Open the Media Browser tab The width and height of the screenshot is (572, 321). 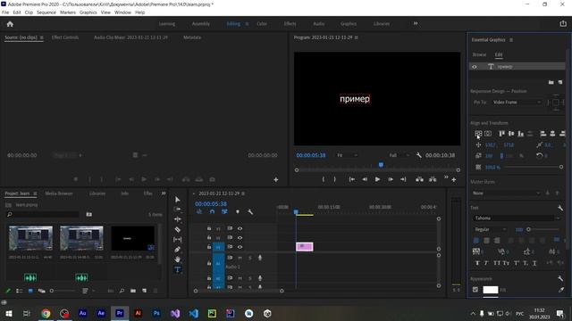[59, 193]
